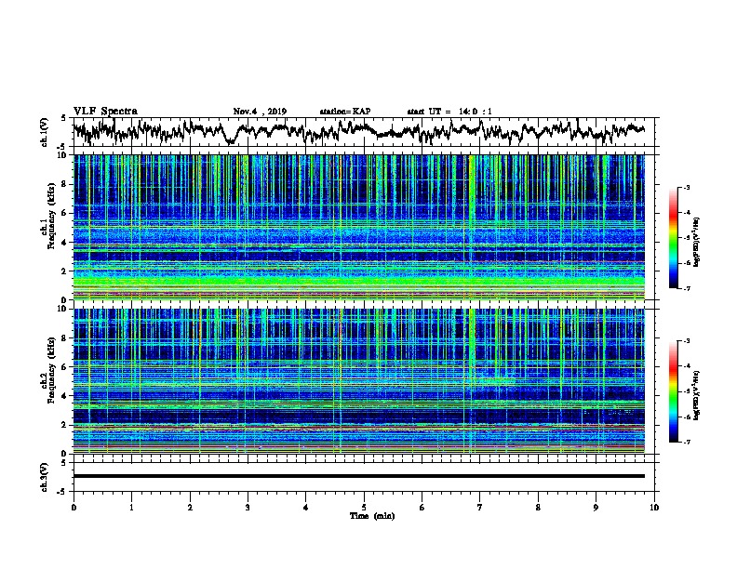Viewport: 737px width, 569px height.
Task: Click the '8' kHz tick of ch.2 spectrogram
Action: pos(65,338)
